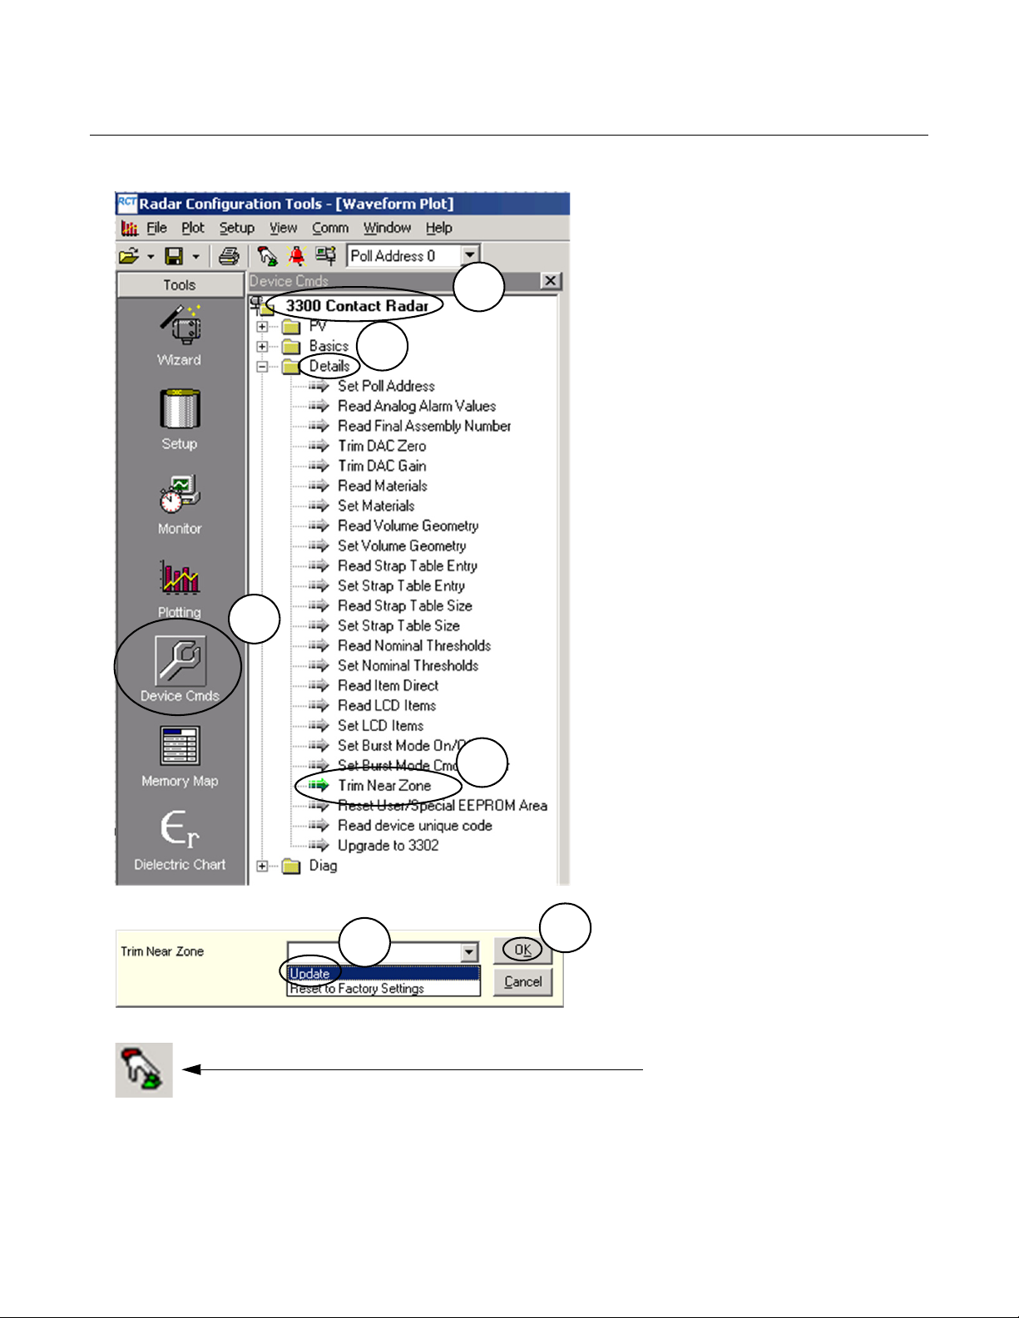
Task: Click the red alarm bell toolbar icon
Action: click(x=296, y=256)
